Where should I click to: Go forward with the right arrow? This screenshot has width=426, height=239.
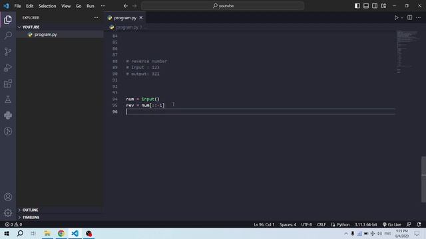[x=134, y=6]
